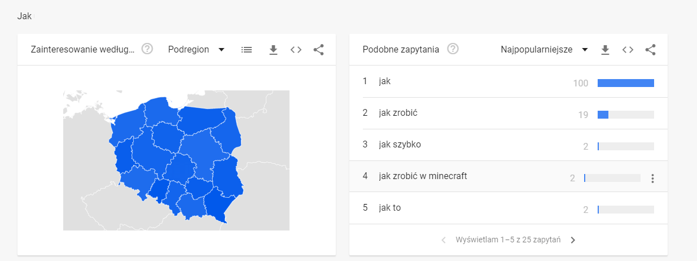This screenshot has height=261, width=697.
Task: Go to previous page of queries
Action: (x=444, y=240)
